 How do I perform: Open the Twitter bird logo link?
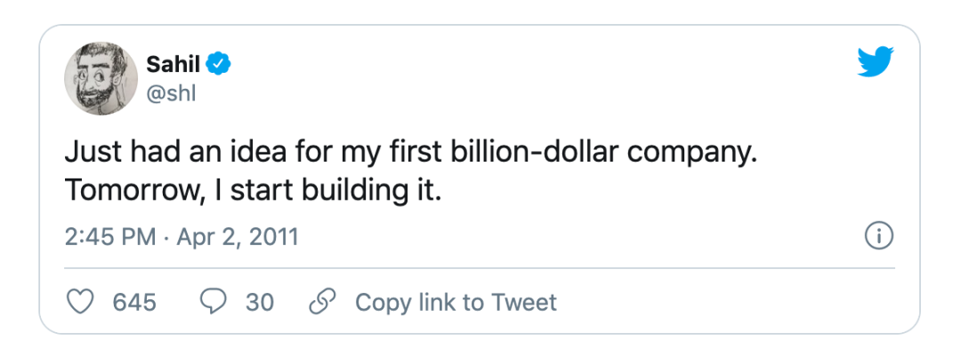click(x=875, y=64)
